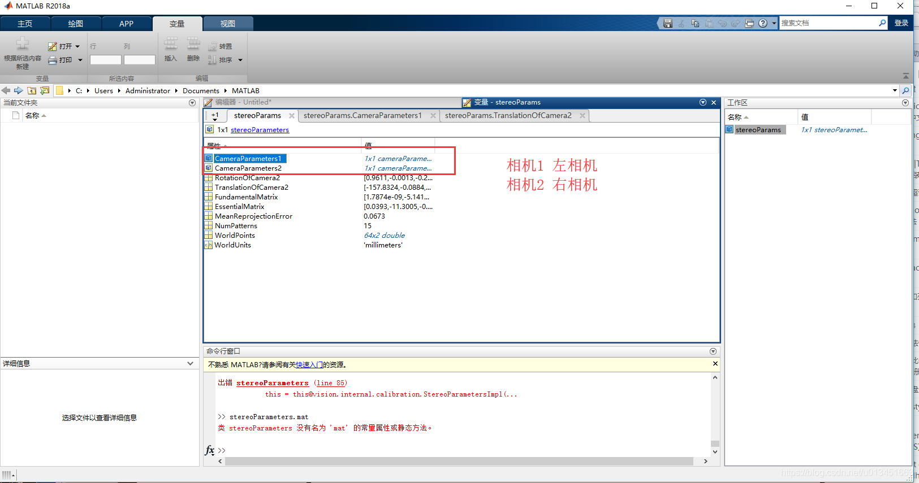Click the fx function browser icon
Image resolution: width=919 pixels, height=483 pixels.
click(x=210, y=450)
